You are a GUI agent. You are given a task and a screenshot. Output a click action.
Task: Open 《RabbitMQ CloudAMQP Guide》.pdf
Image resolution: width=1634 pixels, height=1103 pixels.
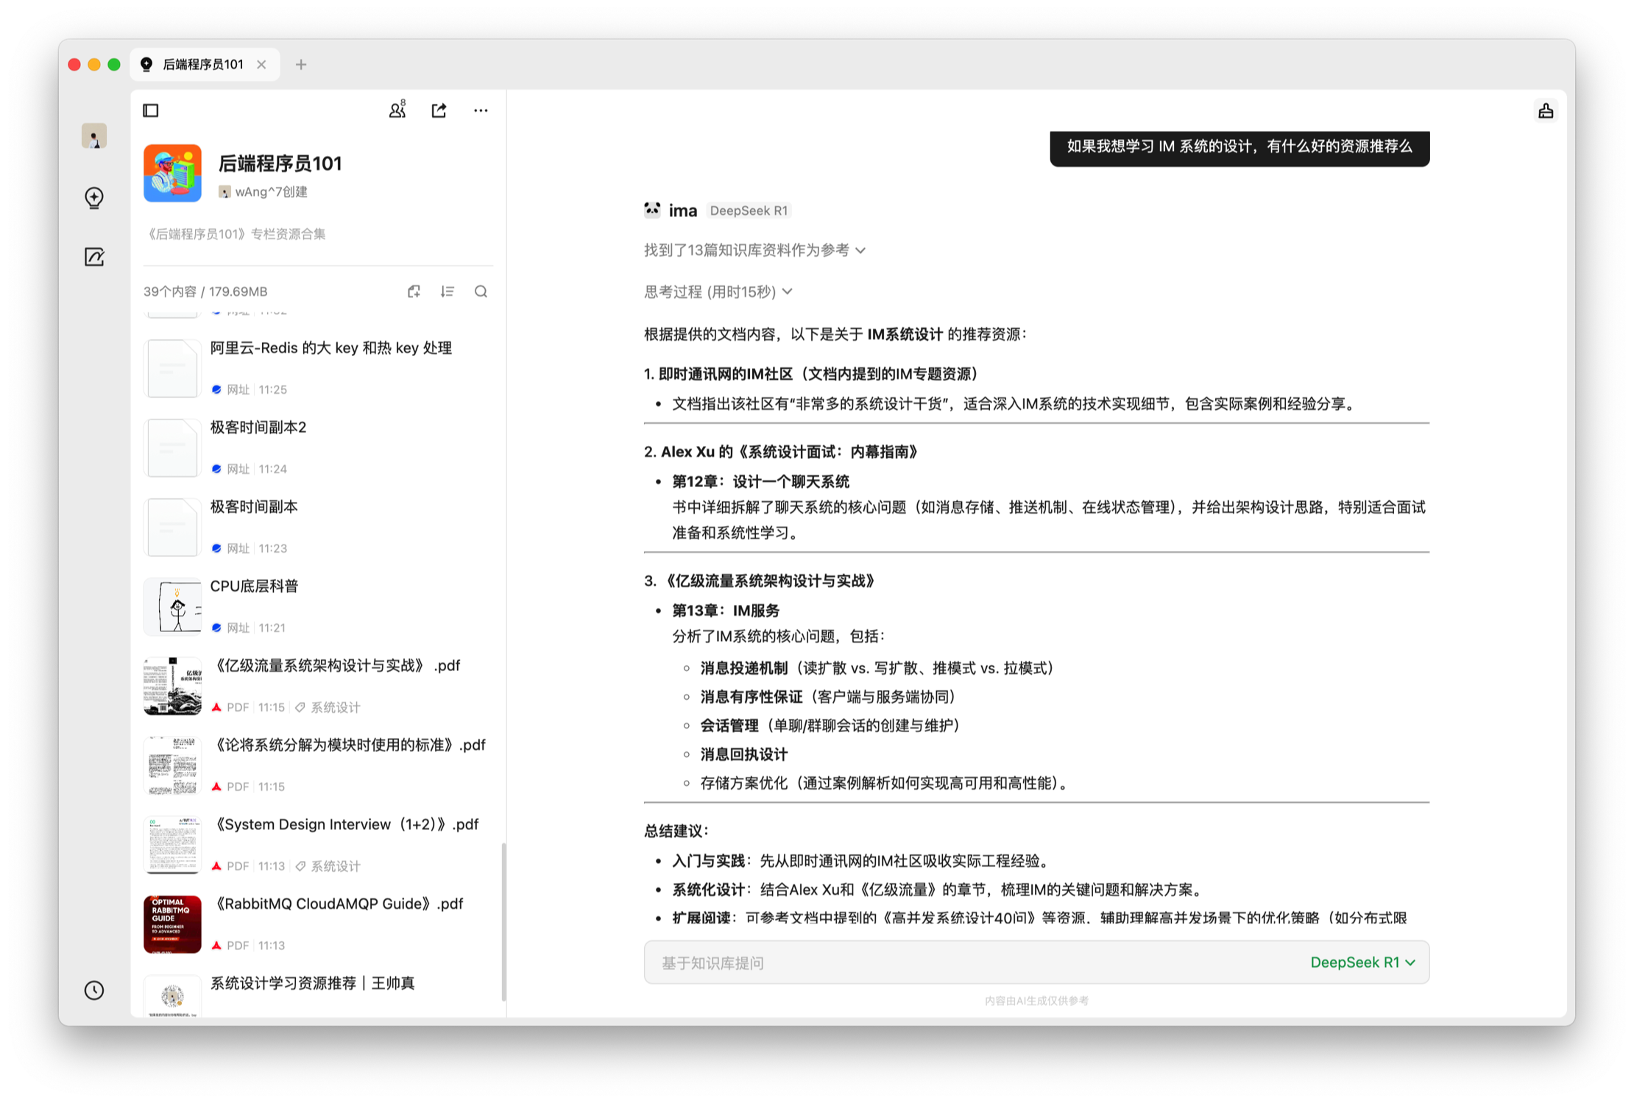point(318,924)
